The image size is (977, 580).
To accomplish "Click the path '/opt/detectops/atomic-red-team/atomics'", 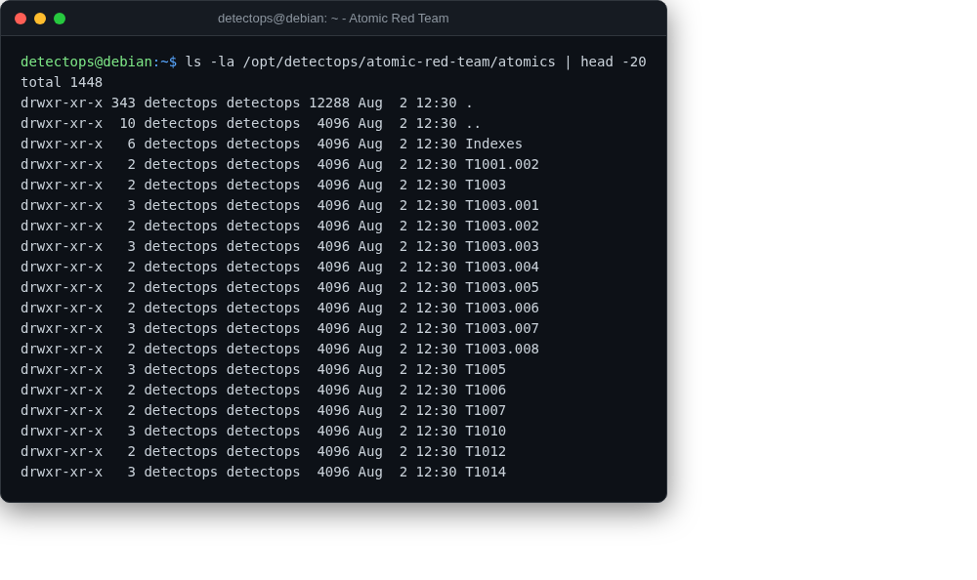I will (399, 62).
